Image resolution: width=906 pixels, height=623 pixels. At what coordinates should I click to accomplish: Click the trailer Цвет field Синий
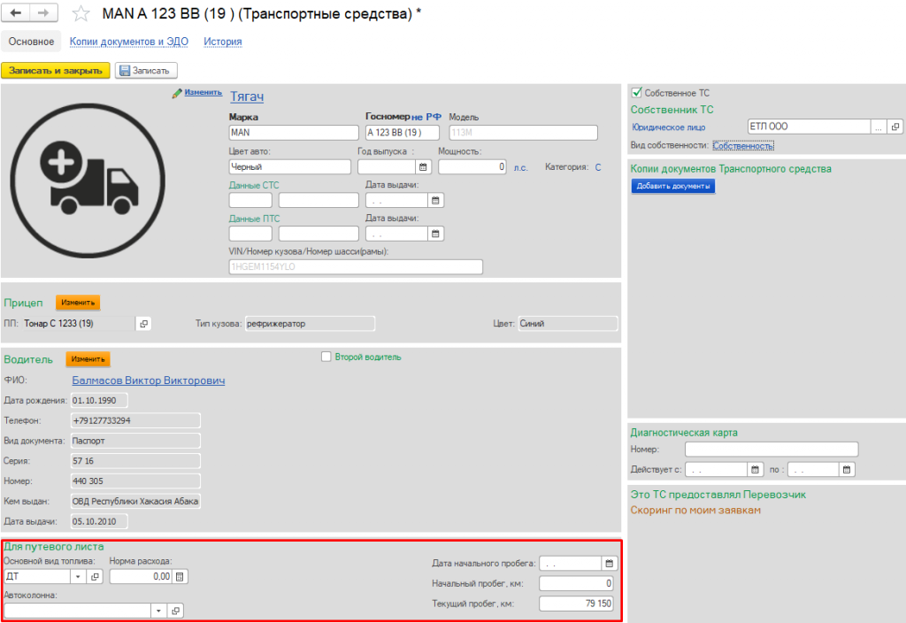click(568, 324)
